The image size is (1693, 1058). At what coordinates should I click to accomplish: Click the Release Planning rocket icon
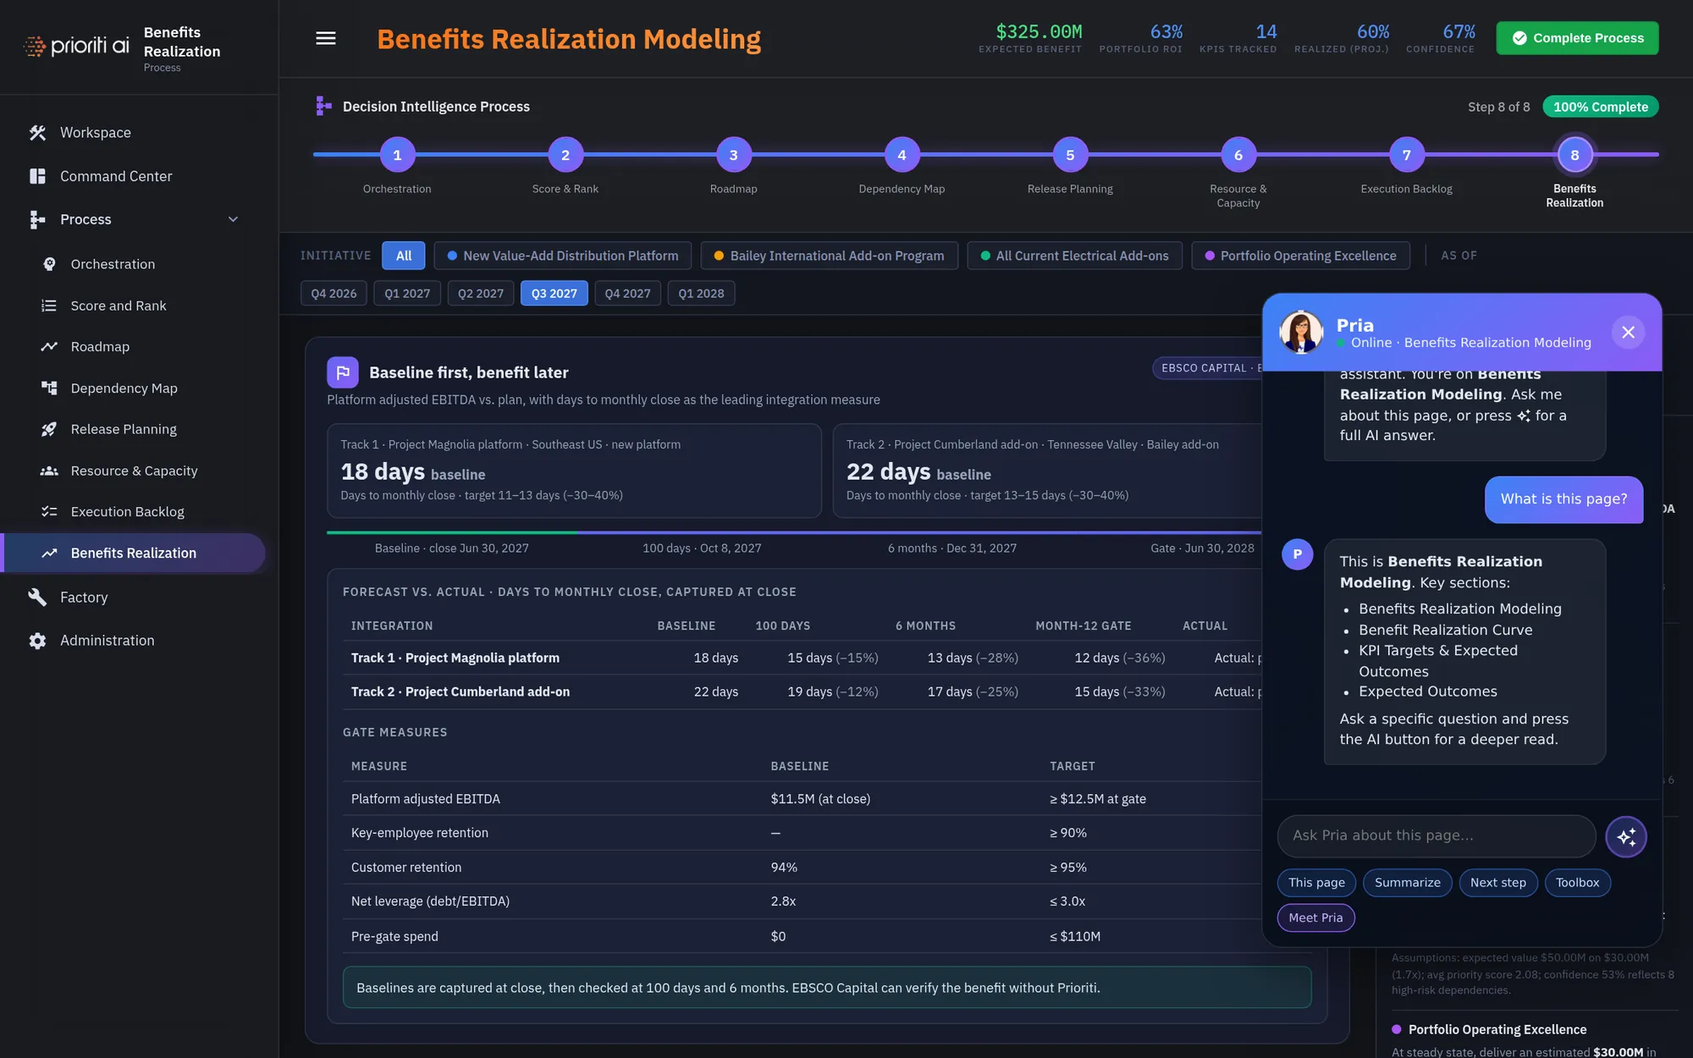49,429
